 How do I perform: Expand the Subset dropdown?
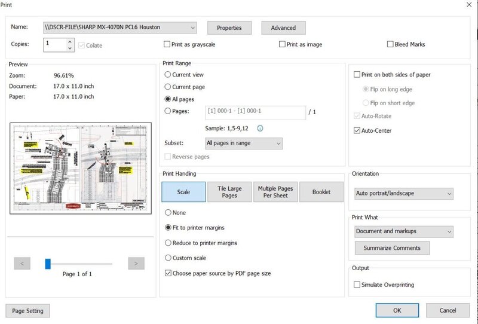pyautogui.click(x=243, y=143)
